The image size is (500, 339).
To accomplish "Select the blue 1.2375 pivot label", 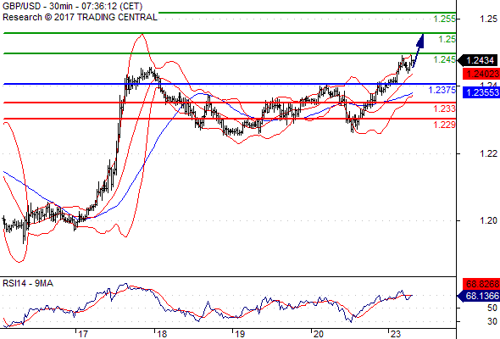I will click(442, 90).
